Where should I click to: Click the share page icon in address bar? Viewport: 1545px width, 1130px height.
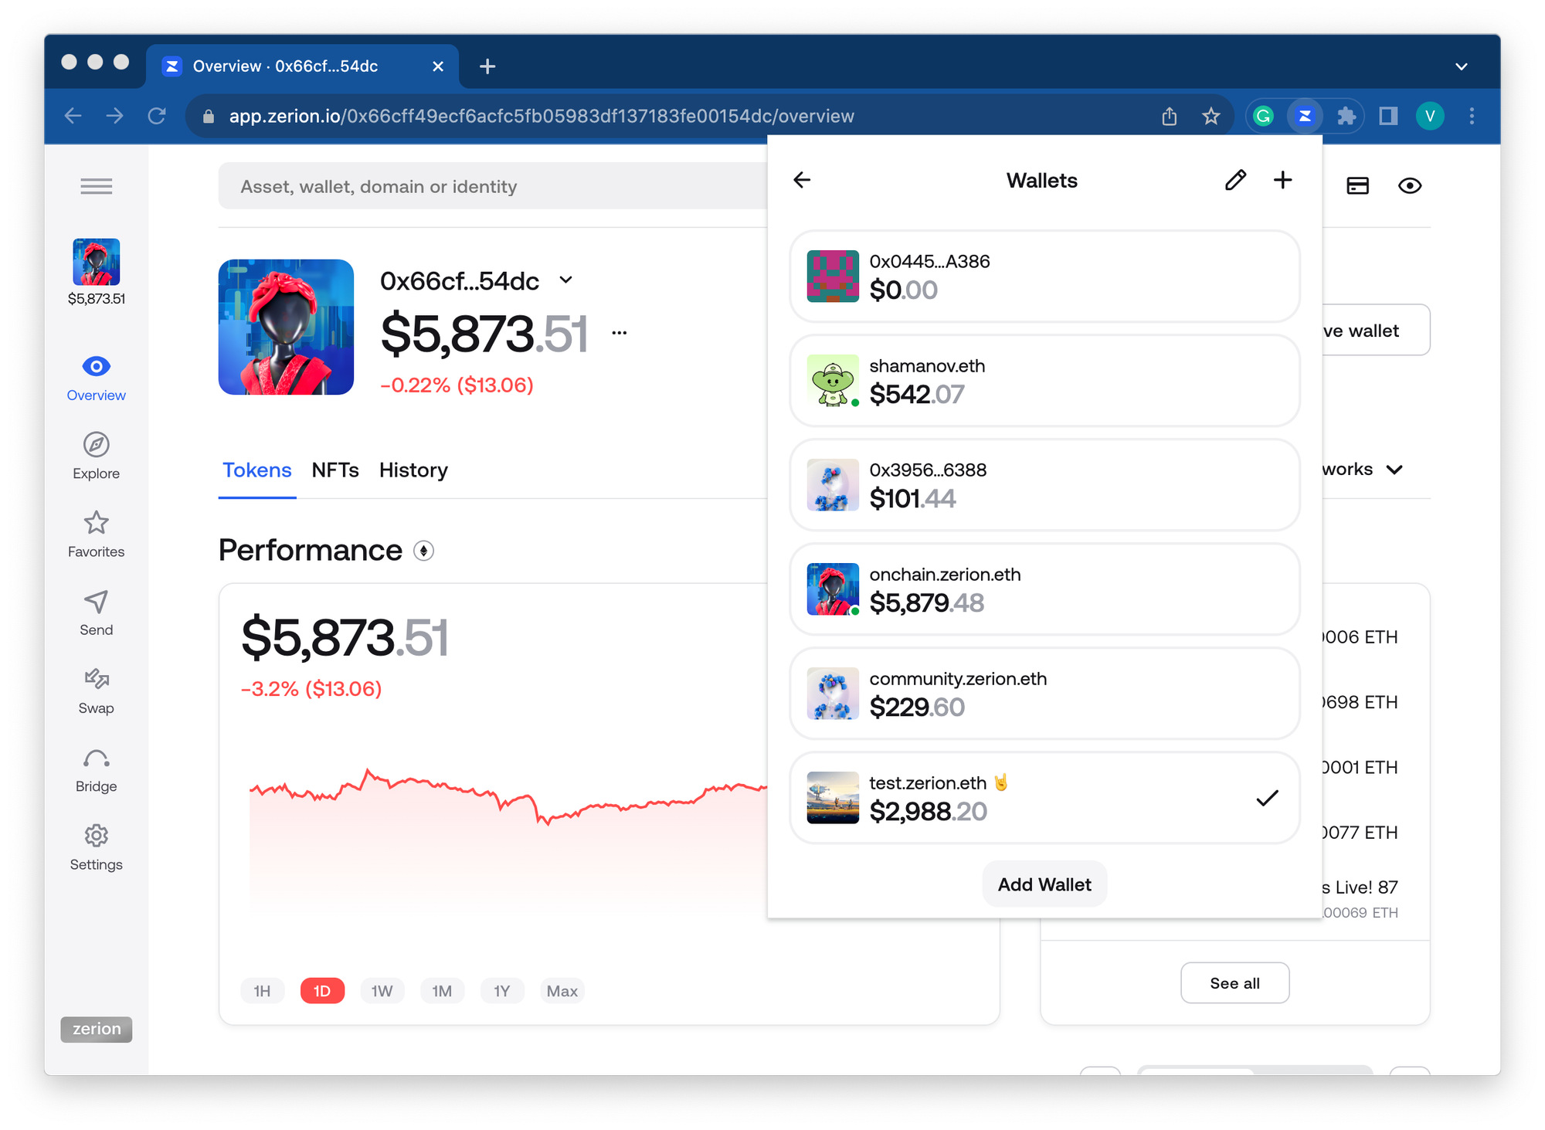click(x=1169, y=116)
